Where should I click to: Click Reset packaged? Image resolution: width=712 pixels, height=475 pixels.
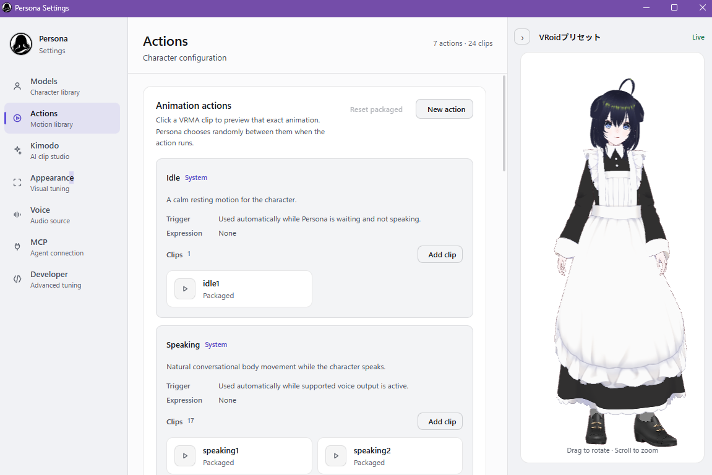coord(376,109)
